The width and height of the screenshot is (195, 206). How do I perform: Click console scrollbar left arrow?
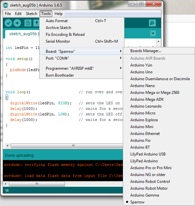coord(6,184)
